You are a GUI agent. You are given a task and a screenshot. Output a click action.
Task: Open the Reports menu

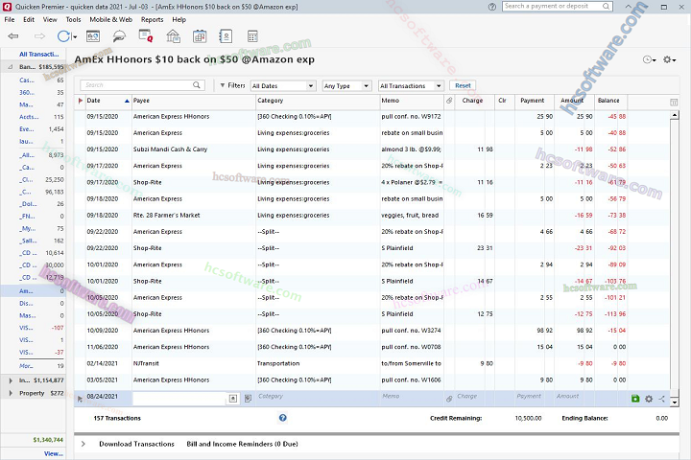click(152, 19)
